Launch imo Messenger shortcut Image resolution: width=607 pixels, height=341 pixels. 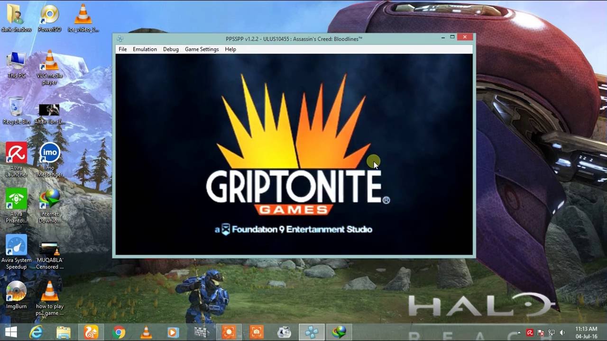[50, 160]
